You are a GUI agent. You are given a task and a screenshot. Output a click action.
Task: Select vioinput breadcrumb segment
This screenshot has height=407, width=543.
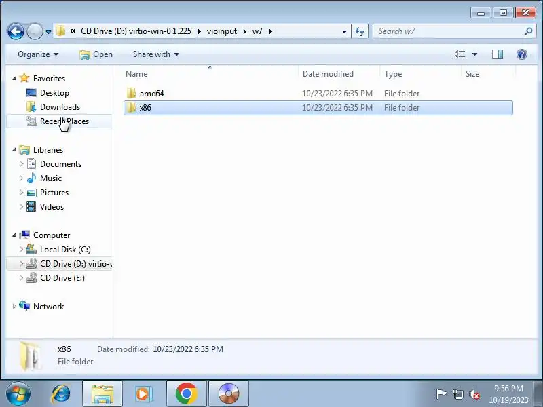coord(222,31)
